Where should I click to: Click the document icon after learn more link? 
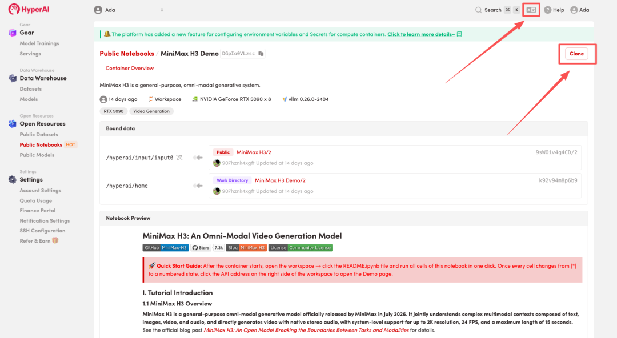point(459,34)
